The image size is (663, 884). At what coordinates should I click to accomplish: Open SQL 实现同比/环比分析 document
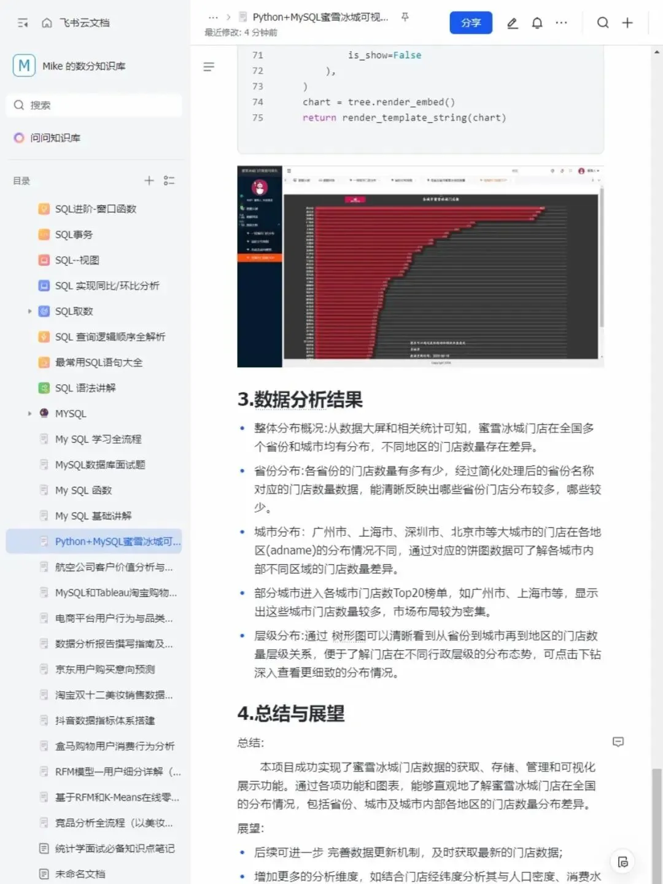pyautogui.click(x=107, y=285)
